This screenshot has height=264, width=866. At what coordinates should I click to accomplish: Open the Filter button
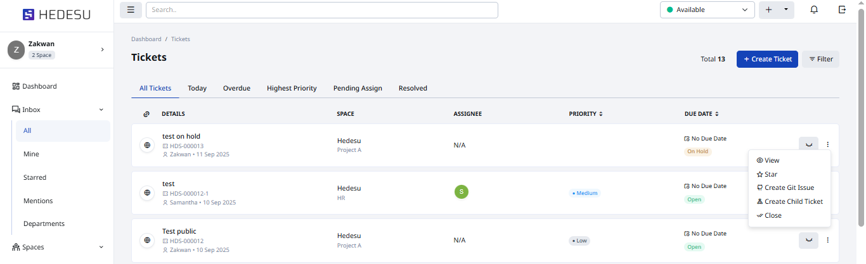point(820,59)
